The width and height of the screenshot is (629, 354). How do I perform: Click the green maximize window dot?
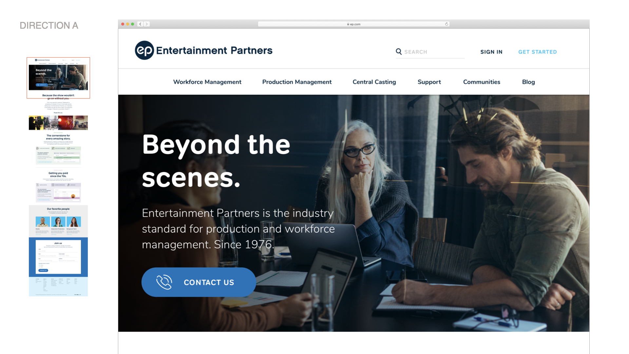tap(133, 24)
